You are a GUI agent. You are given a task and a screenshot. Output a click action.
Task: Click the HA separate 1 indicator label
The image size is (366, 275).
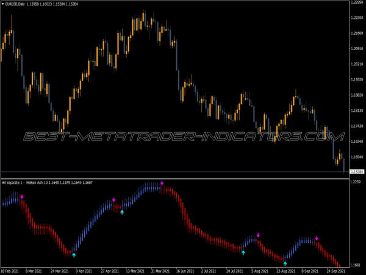12,183
